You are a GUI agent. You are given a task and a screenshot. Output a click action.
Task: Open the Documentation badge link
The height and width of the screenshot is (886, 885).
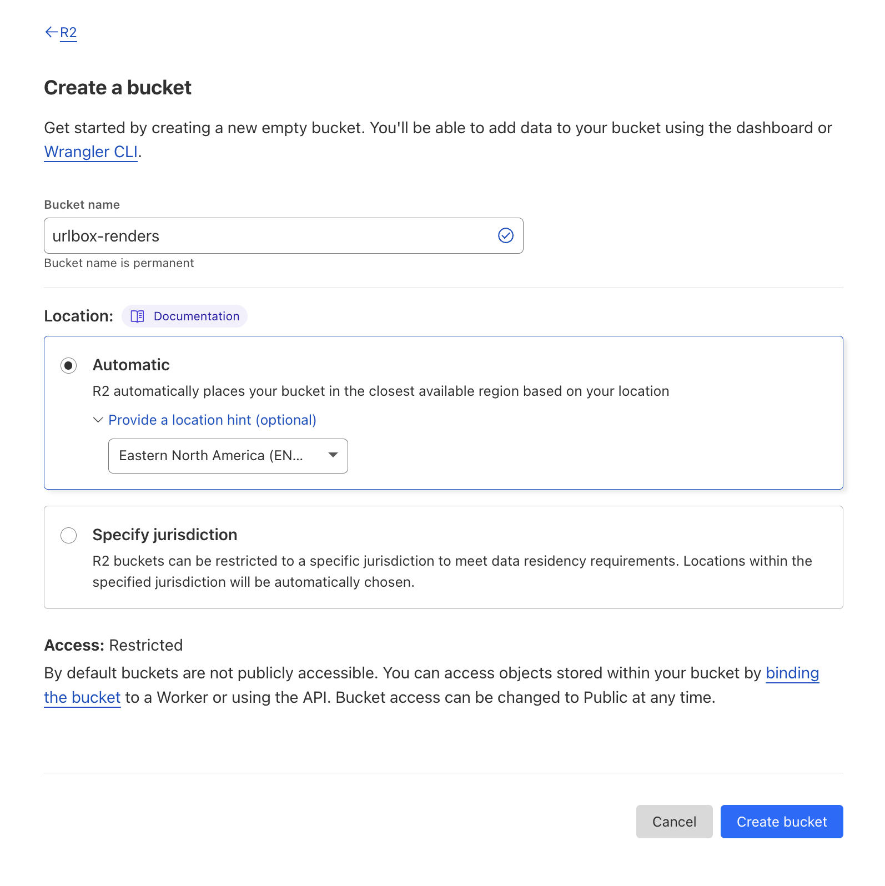pos(196,316)
